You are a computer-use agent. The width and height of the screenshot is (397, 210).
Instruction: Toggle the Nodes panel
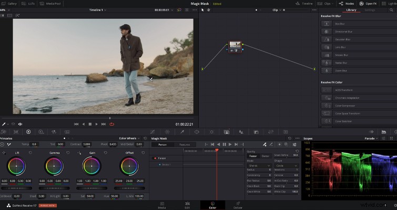tap(347, 4)
